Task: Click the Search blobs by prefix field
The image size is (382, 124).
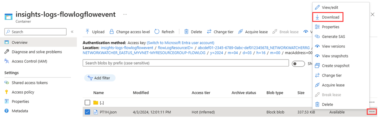Action: (186, 63)
